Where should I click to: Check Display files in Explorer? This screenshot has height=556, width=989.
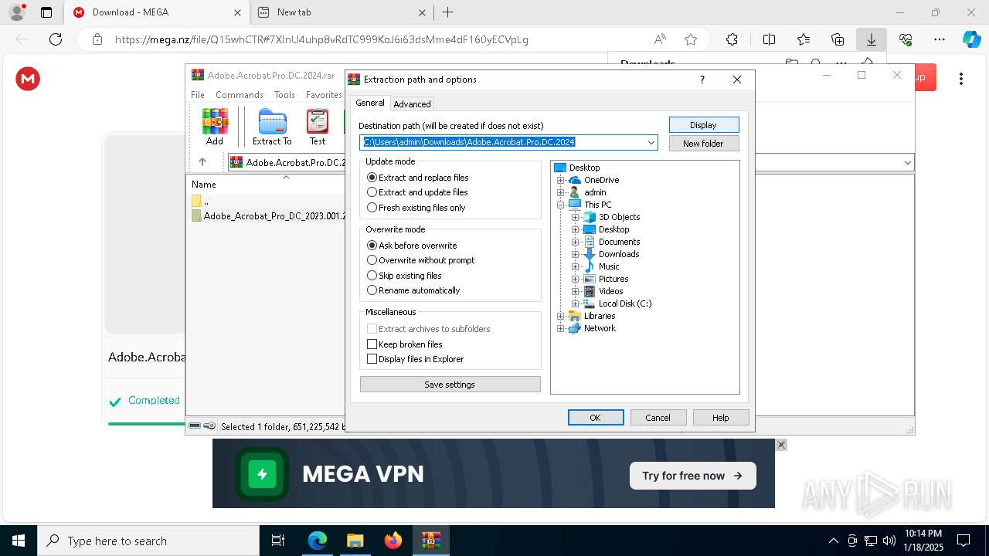pos(372,359)
